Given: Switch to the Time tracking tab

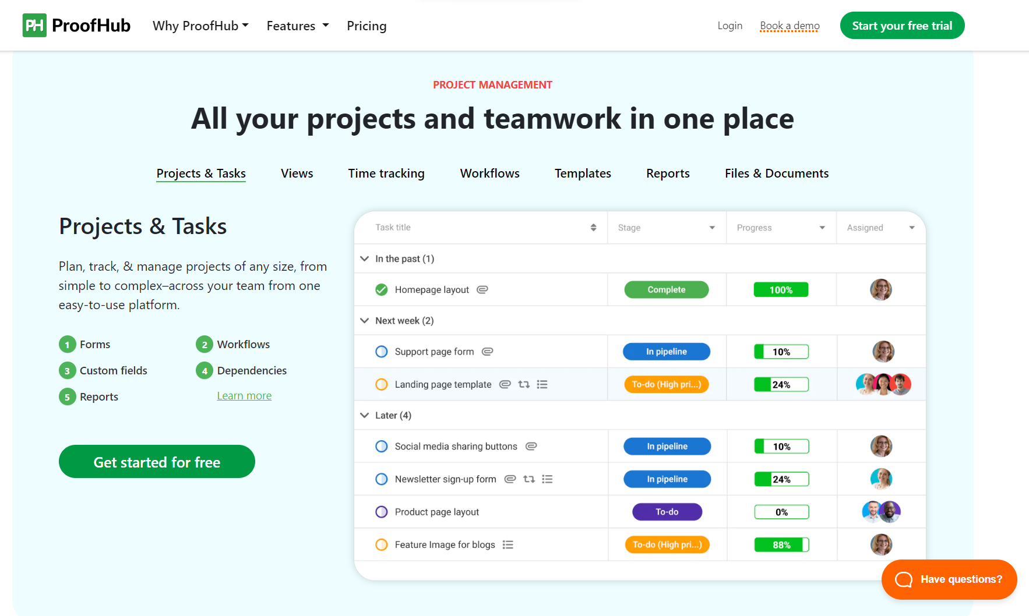Looking at the screenshot, I should pyautogui.click(x=386, y=174).
